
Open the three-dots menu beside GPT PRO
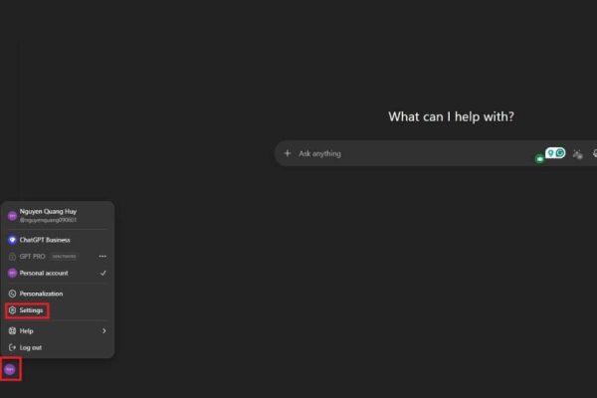coord(102,256)
